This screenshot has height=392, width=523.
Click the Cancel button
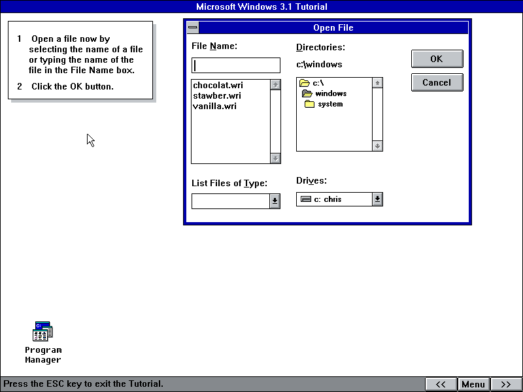437,82
